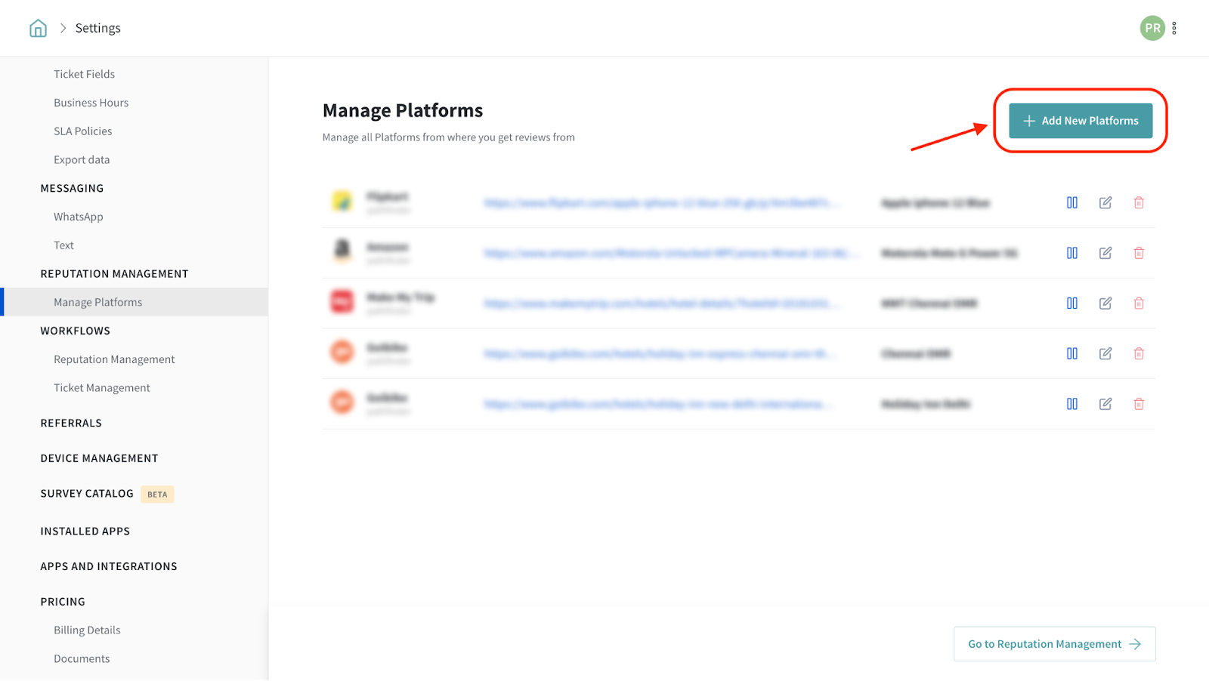Click Add New Platforms button
This screenshot has height=681, width=1209.
1080,121
